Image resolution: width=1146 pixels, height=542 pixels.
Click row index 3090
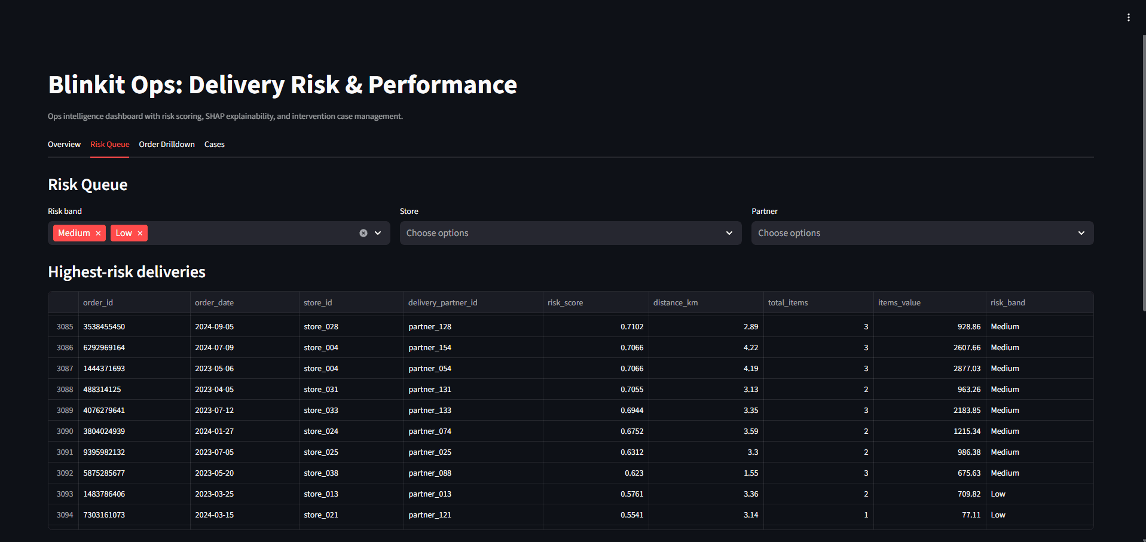[x=63, y=431]
